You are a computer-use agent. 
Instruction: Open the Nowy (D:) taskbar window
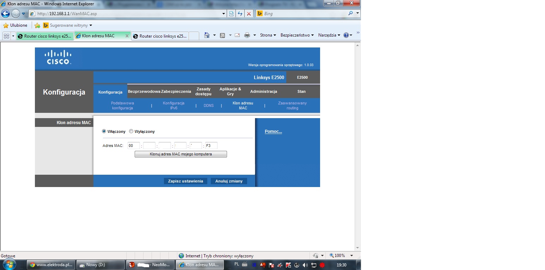(x=101, y=265)
